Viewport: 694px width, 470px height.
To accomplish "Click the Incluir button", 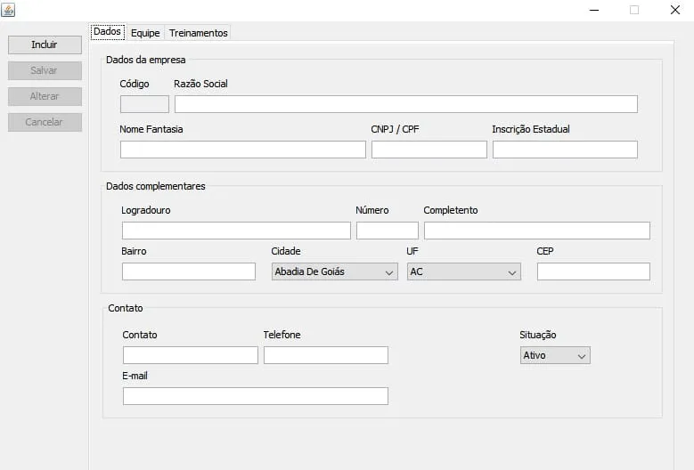I will [x=45, y=45].
